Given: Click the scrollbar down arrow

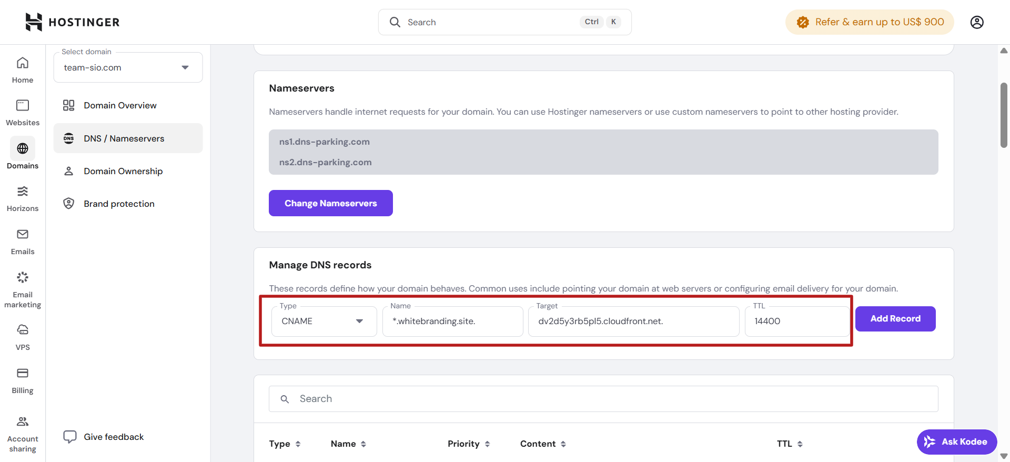Looking at the screenshot, I should coord(1004,456).
